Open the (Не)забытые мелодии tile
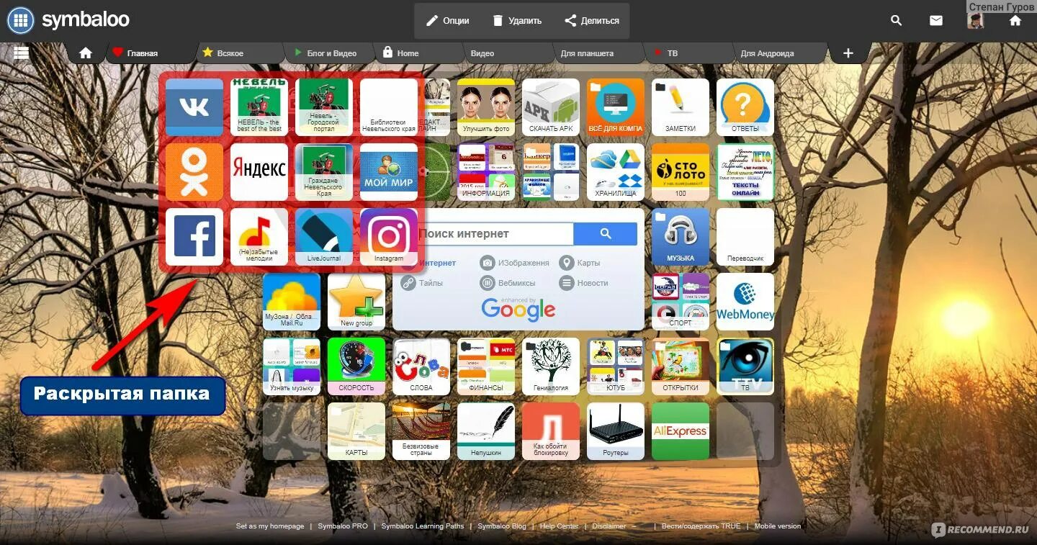The width and height of the screenshot is (1037, 545). click(x=259, y=237)
